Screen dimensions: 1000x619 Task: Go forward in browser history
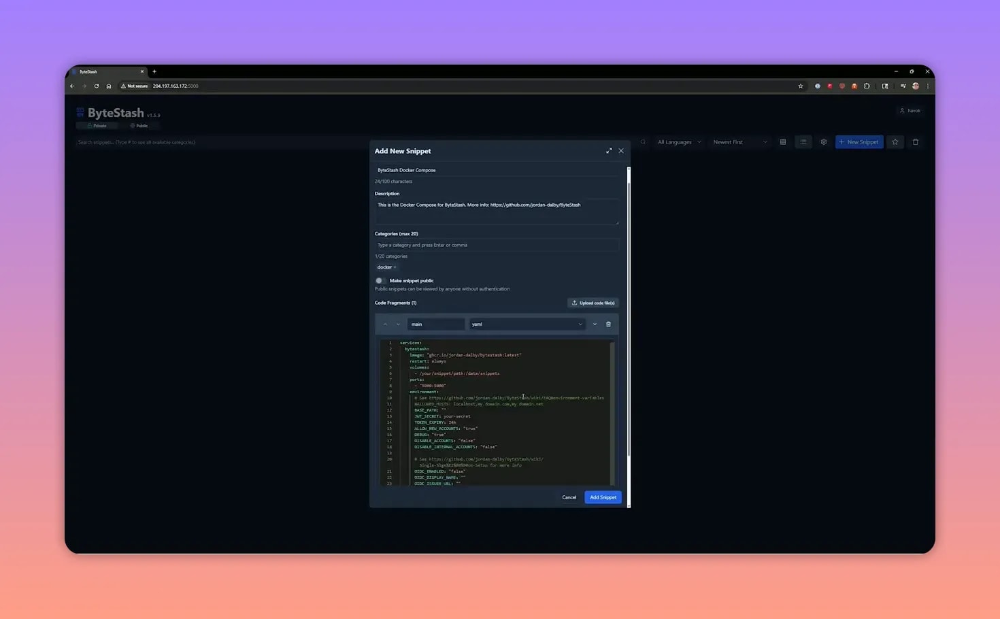(x=84, y=86)
